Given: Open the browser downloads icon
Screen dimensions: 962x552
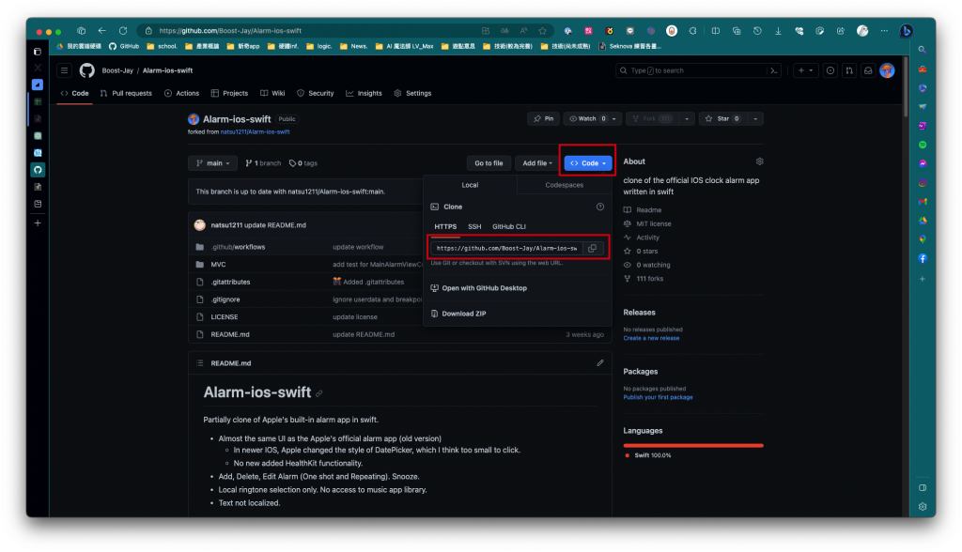Looking at the screenshot, I should [x=778, y=31].
